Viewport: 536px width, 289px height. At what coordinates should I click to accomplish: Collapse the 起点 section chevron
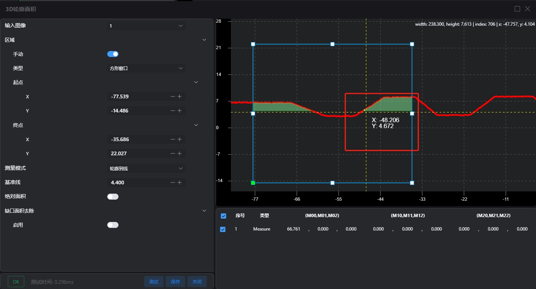196,82
